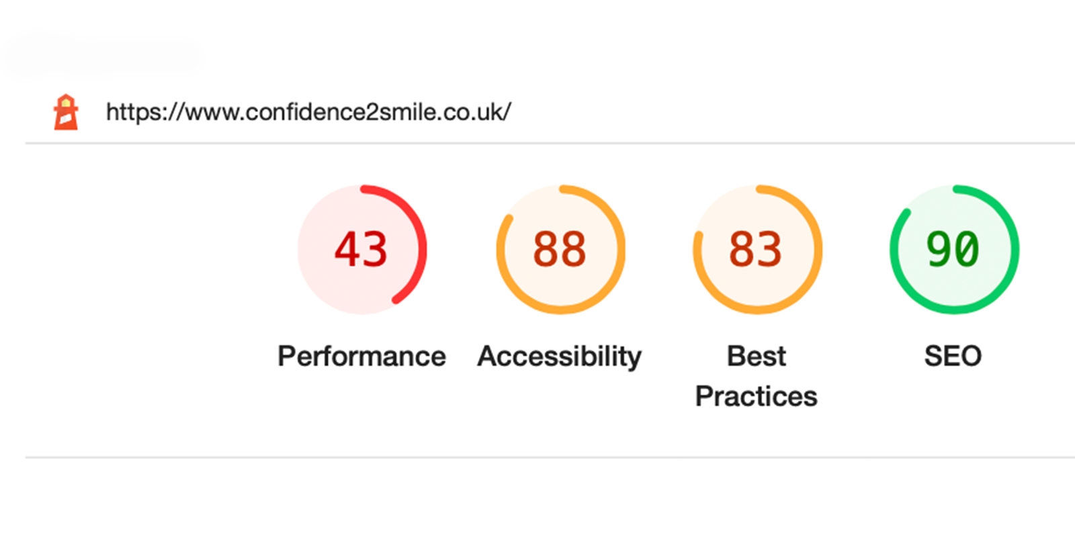
Task: Click the word Best in label
Action: tap(757, 356)
